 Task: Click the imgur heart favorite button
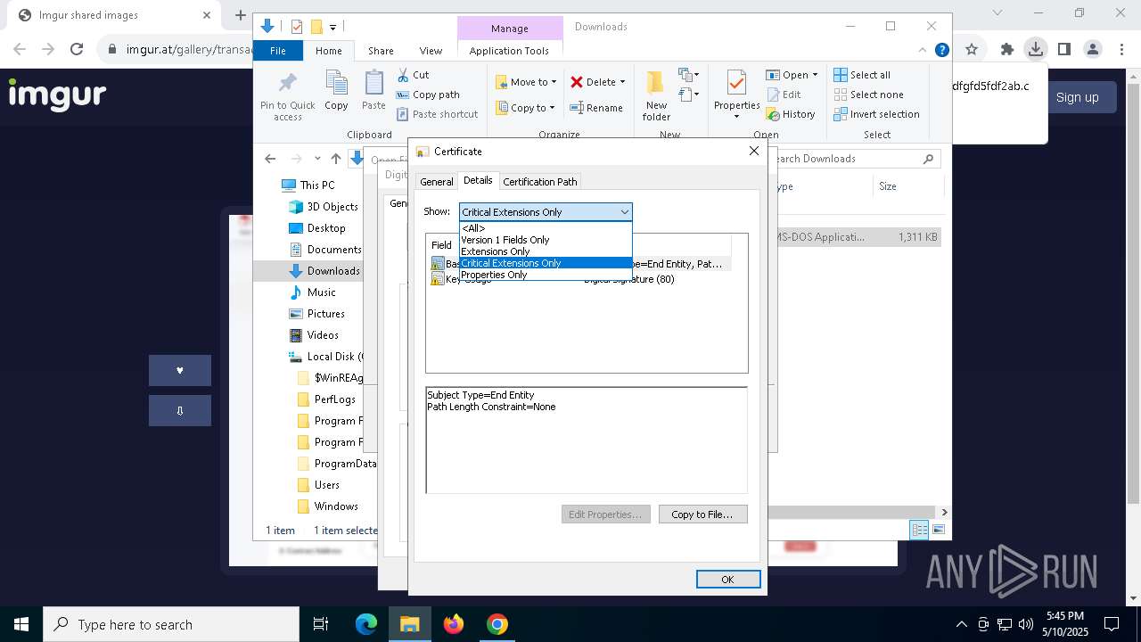coord(180,370)
